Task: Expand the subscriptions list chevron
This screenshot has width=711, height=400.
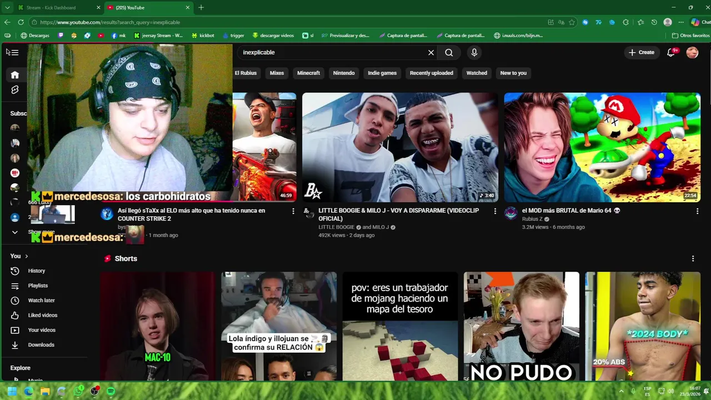Action: pyautogui.click(x=15, y=232)
